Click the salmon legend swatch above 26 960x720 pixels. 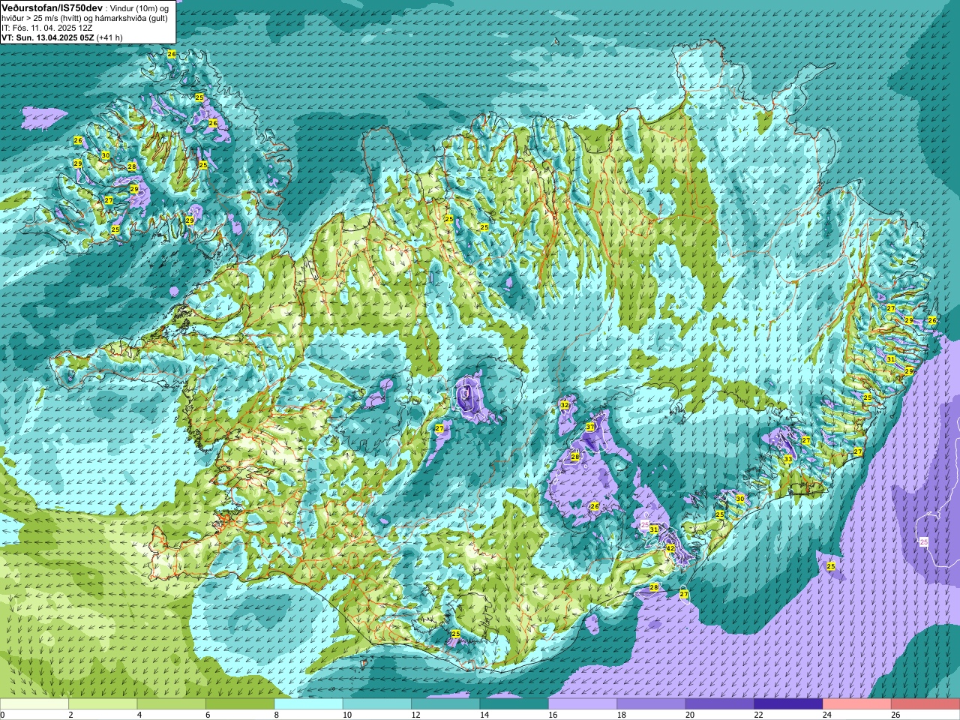click(x=925, y=704)
